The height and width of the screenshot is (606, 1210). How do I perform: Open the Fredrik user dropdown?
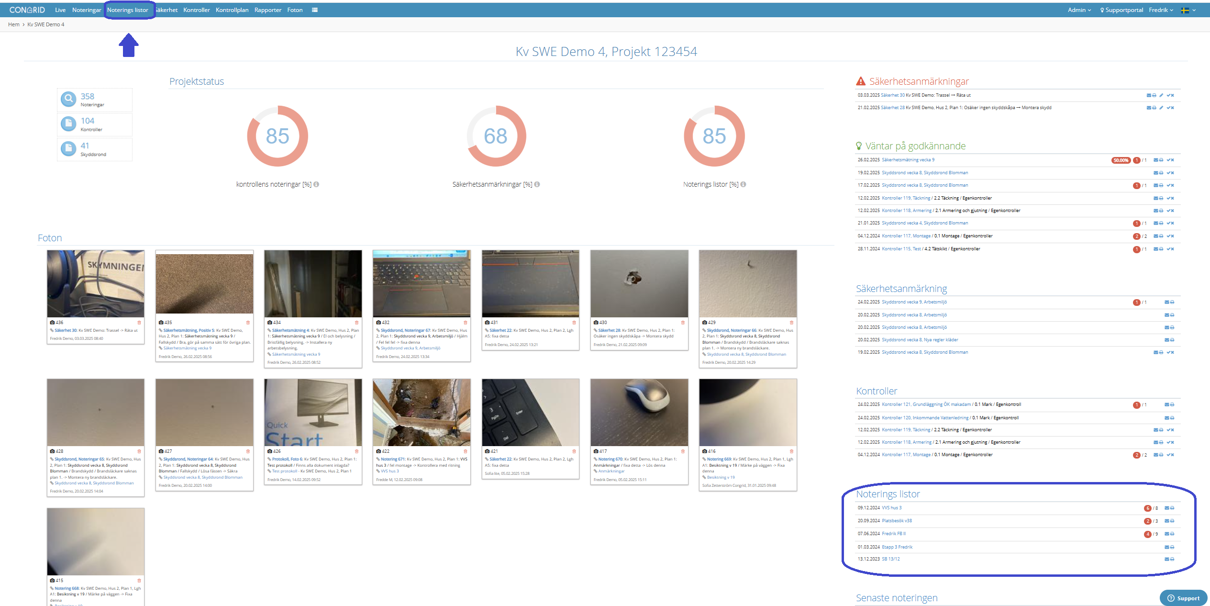1161,10
